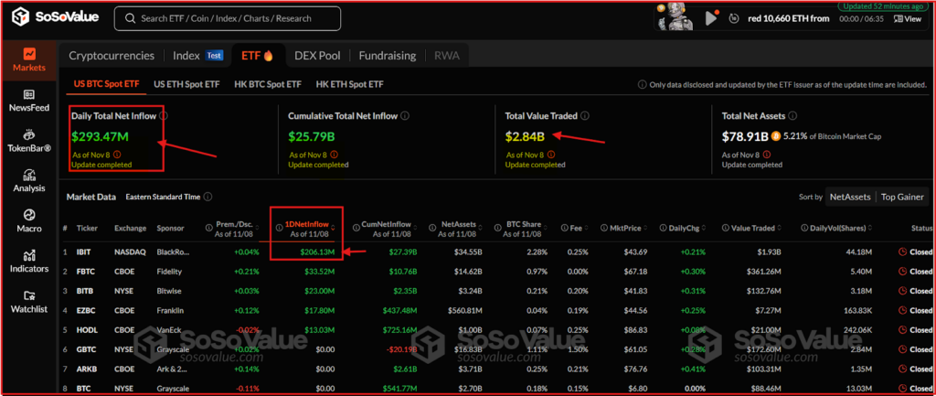Switch to the RWA tab
936x396 pixels.
coord(446,56)
